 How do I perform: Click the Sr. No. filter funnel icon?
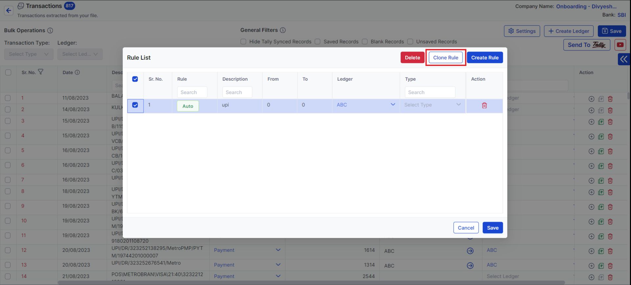click(41, 72)
